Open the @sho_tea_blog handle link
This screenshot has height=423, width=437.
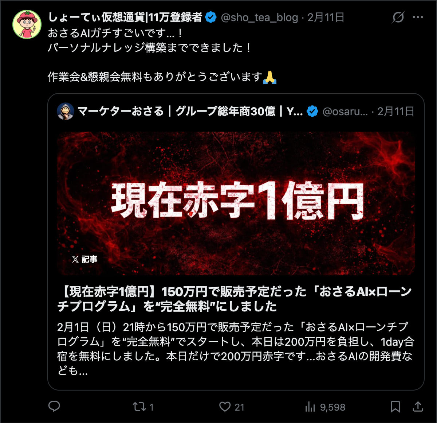[x=259, y=18]
